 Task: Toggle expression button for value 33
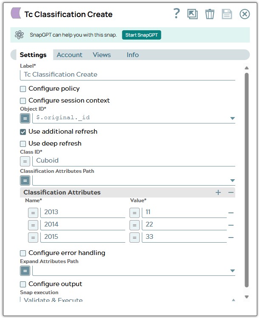click(135, 238)
